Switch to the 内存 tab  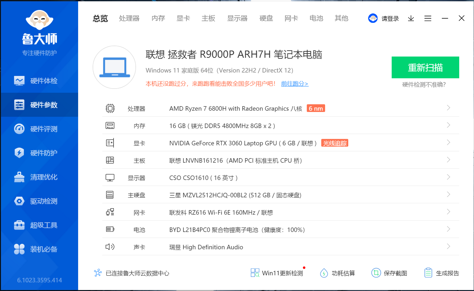(158, 18)
